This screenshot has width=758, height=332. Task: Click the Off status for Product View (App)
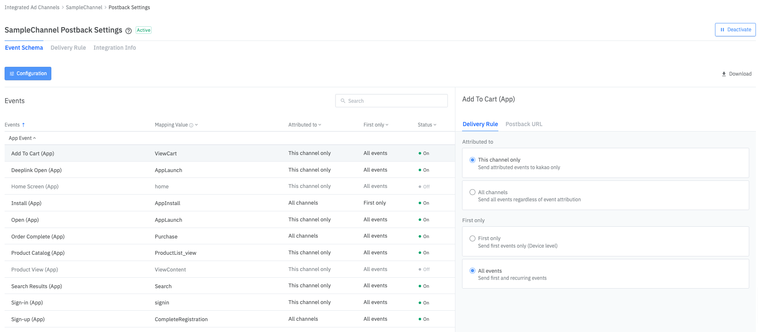coord(424,269)
